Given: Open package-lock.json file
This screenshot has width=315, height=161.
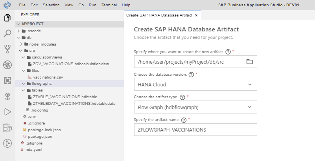Looking at the screenshot, I should click(x=44, y=130).
